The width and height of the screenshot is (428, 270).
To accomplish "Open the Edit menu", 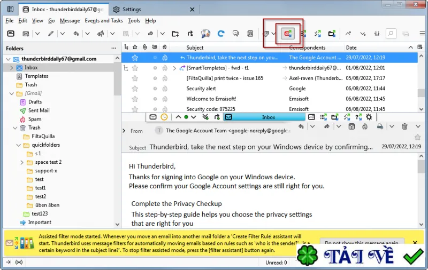I will [x=22, y=21].
